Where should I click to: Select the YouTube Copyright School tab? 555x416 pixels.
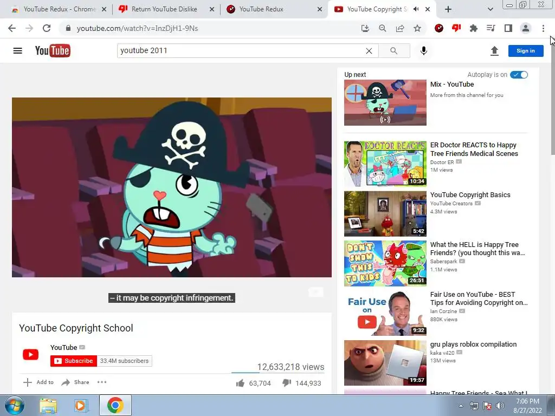377,9
